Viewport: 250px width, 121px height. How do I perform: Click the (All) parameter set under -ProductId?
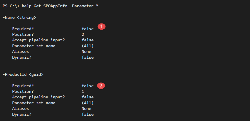coord(88,103)
